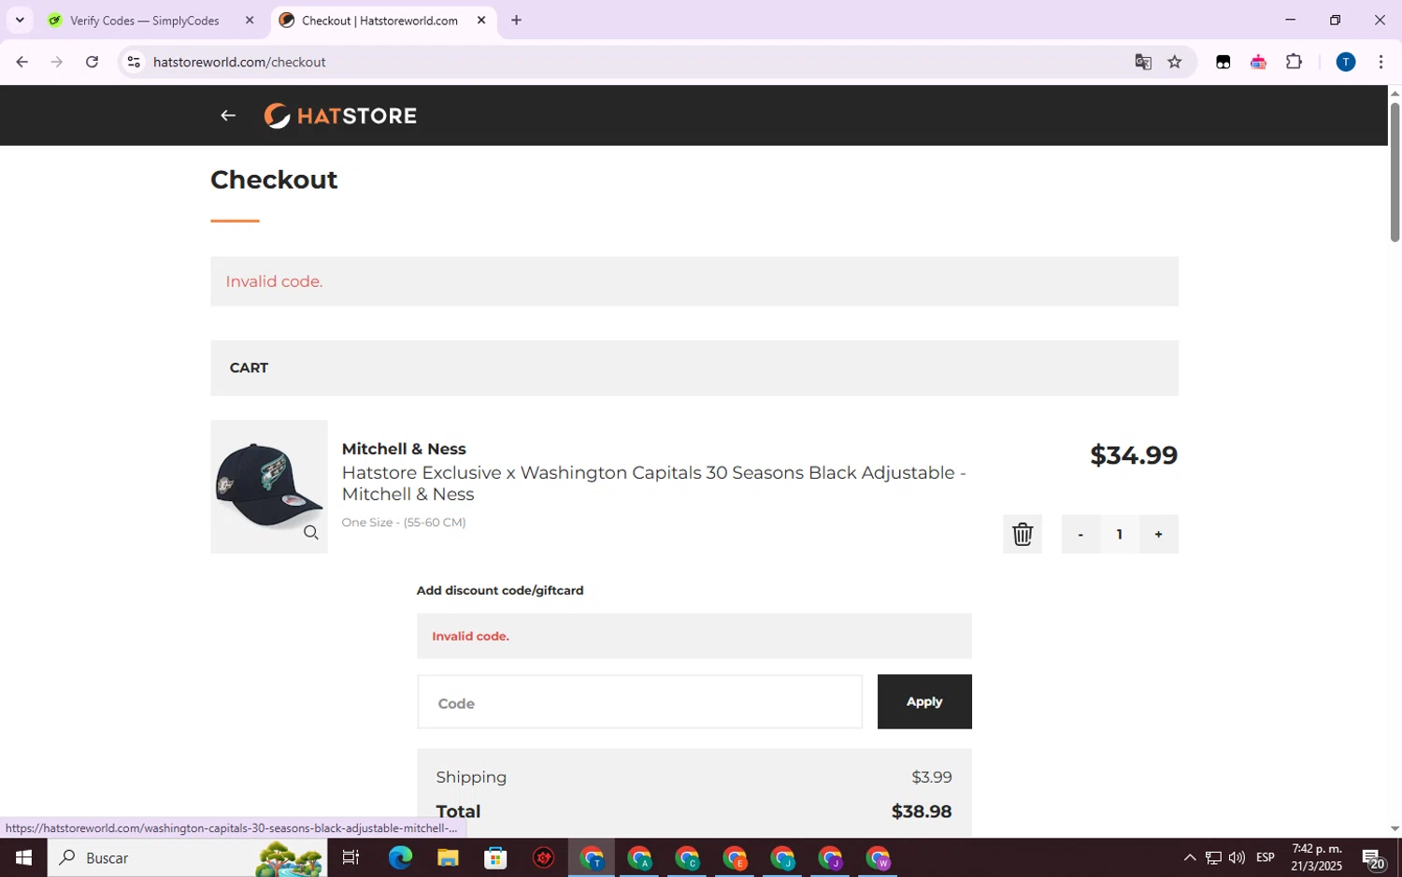Apply the discount code
1402x877 pixels.
coord(924,701)
